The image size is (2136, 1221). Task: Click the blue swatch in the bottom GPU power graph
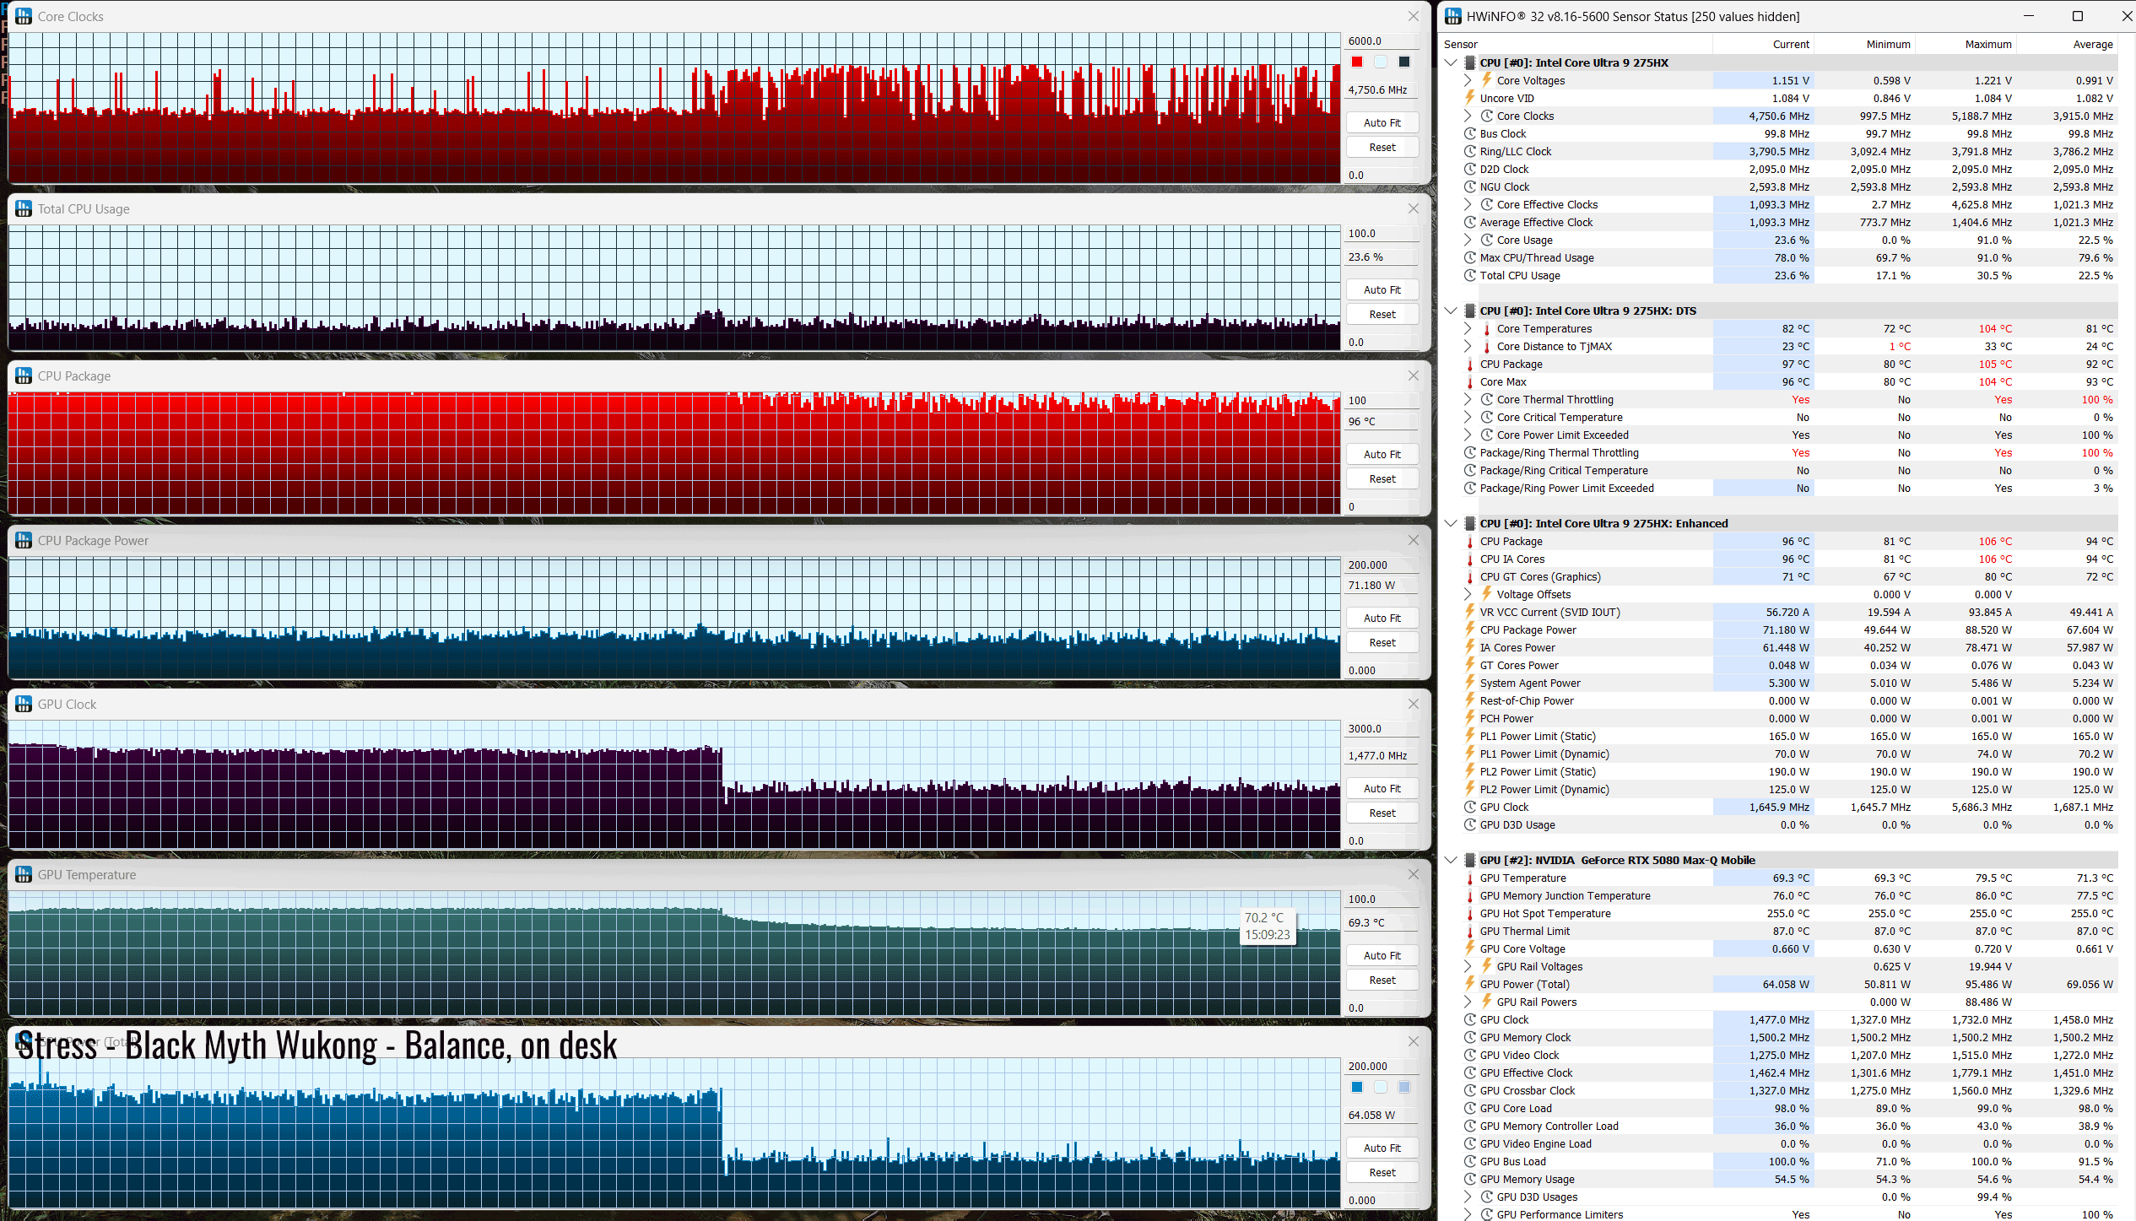click(1357, 1087)
